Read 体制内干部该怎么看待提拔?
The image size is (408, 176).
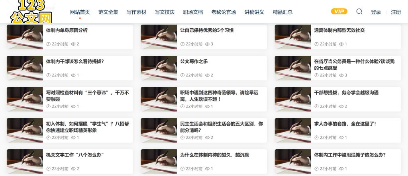coord(75,62)
